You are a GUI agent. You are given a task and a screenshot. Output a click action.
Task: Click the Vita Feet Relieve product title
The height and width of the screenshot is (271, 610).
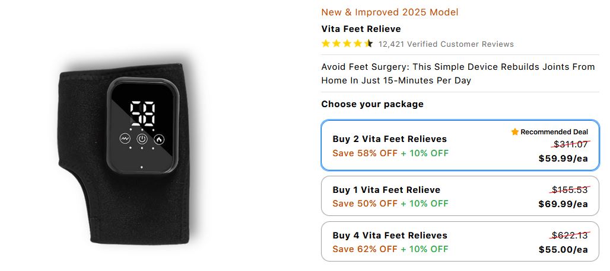361,29
